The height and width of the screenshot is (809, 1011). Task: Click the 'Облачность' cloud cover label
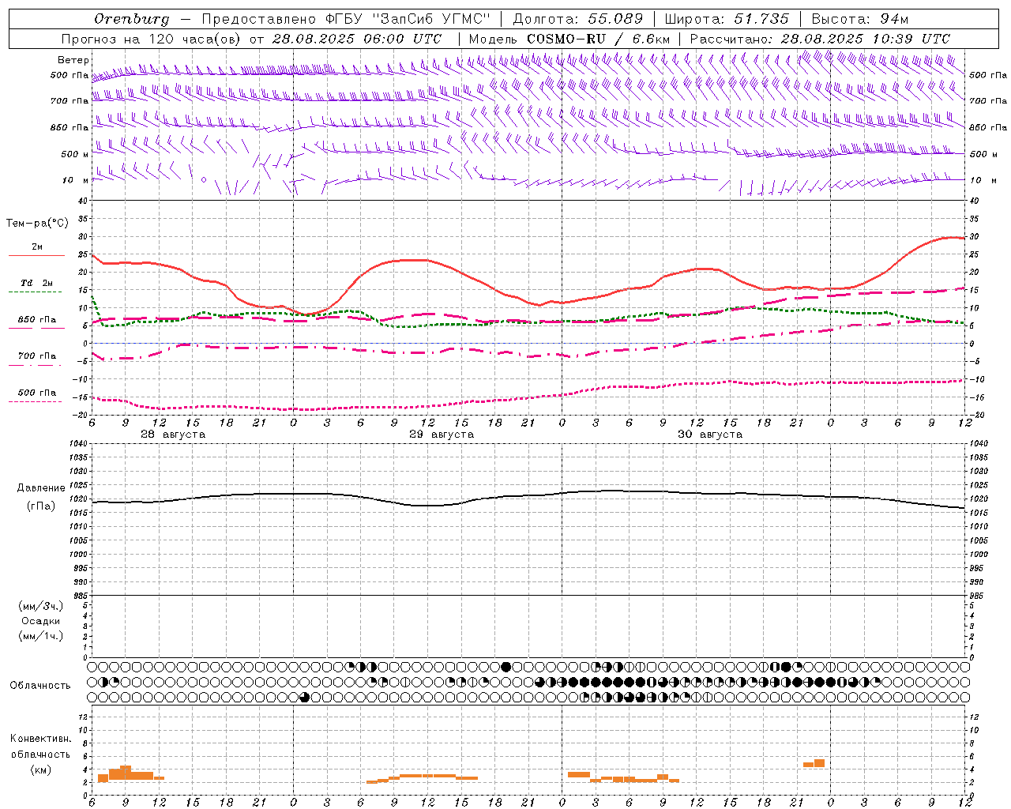[40, 686]
